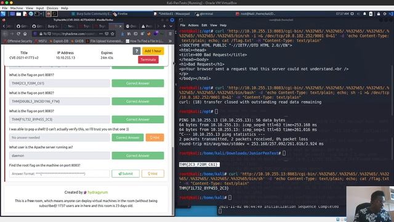Image resolution: width=394 pixels, height=222 pixels.
Task: Switch to Burp Suite Community taskbar item
Action: pos(91,14)
